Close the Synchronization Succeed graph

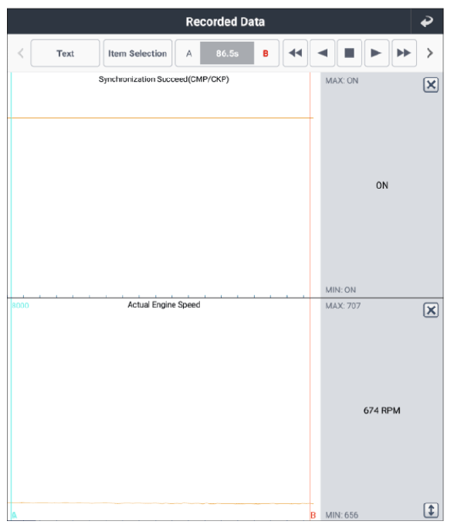coord(431,84)
